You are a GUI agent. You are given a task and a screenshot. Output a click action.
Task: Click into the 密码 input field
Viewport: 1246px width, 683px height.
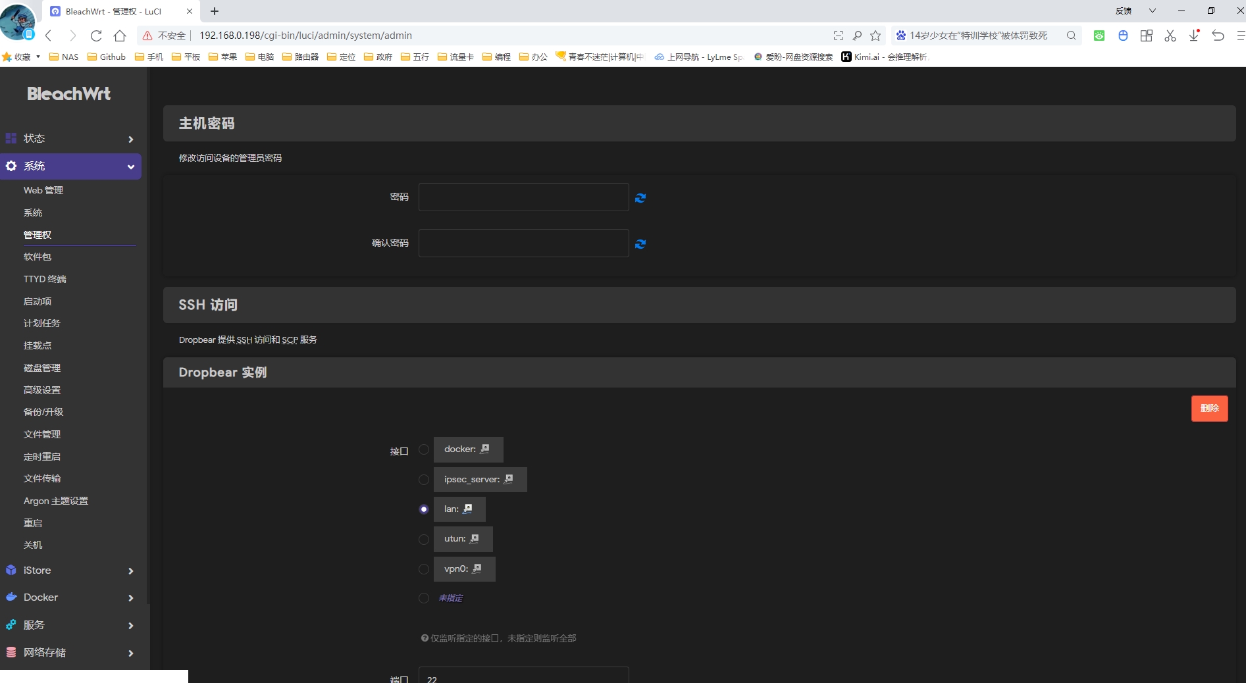click(523, 197)
